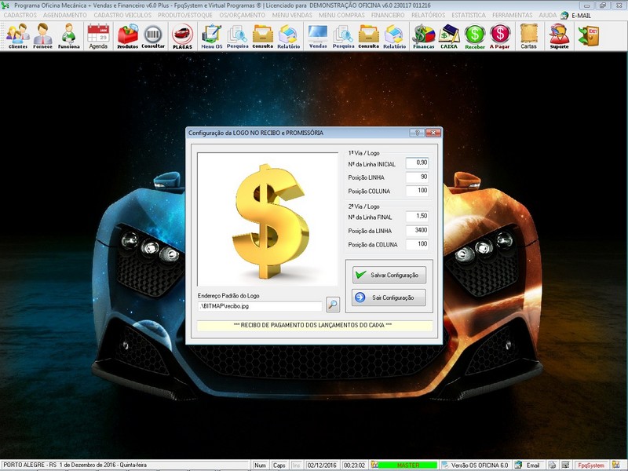Click the Consultar barcode icon
The width and height of the screenshot is (628, 471).
(x=153, y=36)
